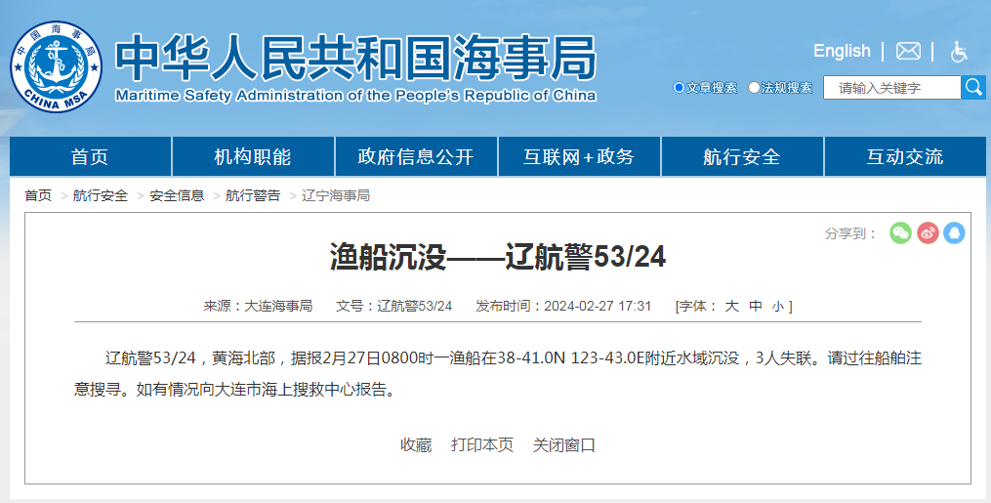
Task: Set font size to 中
Action: [756, 306]
